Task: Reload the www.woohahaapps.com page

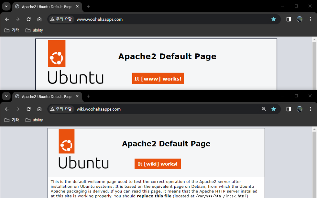Action: (x=28, y=19)
